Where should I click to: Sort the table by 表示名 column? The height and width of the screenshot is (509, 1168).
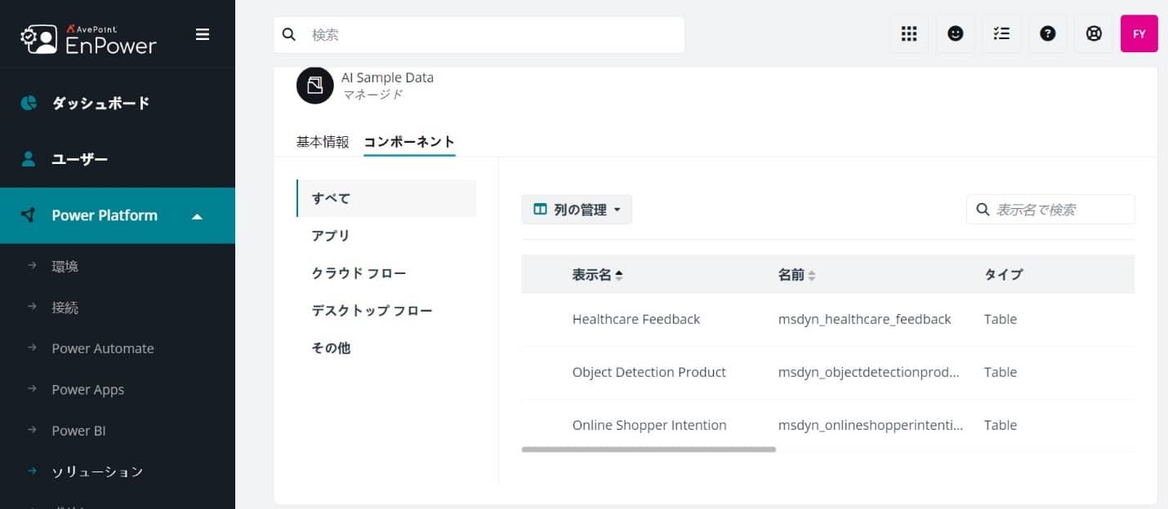(x=597, y=275)
